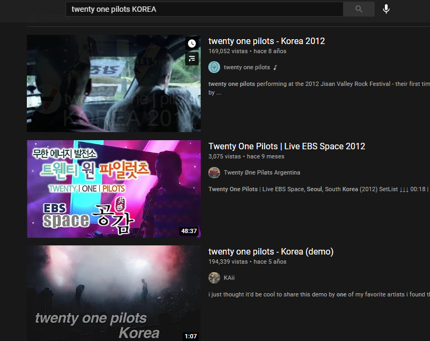Screen dimensions: 430x341
Task: Add Korea 2012 to Watch Later
Action: 192,43
